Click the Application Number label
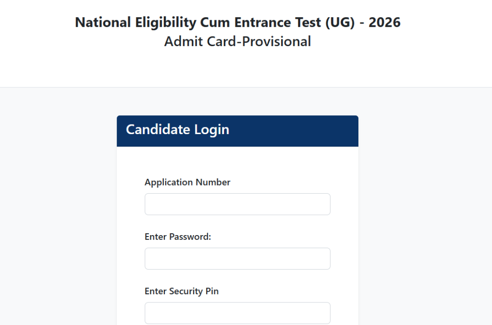This screenshot has width=492, height=325. [x=187, y=182]
